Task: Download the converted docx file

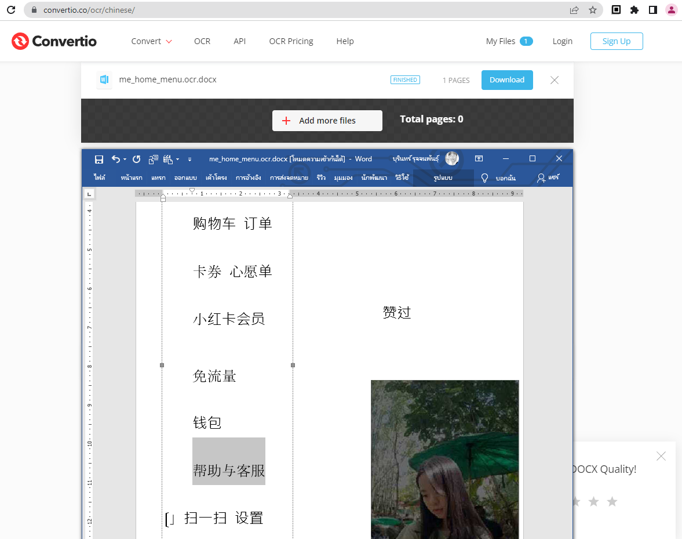Action: (x=507, y=80)
